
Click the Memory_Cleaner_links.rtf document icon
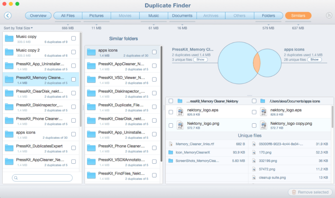[x=171, y=144]
